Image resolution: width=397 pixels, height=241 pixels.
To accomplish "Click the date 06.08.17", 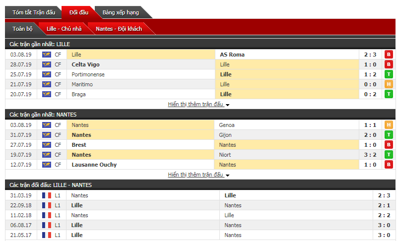I will (x=21, y=225).
